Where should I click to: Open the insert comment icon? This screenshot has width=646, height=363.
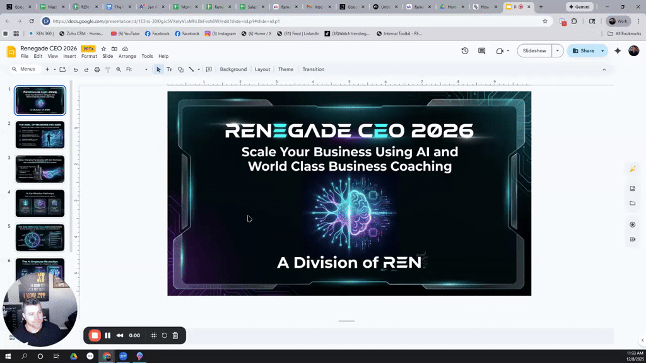click(208, 69)
